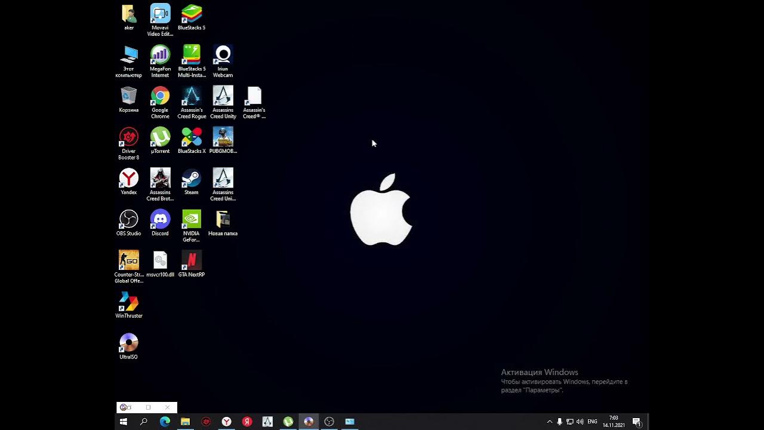Open the volume speaker control
The image size is (764, 430).
click(x=580, y=422)
